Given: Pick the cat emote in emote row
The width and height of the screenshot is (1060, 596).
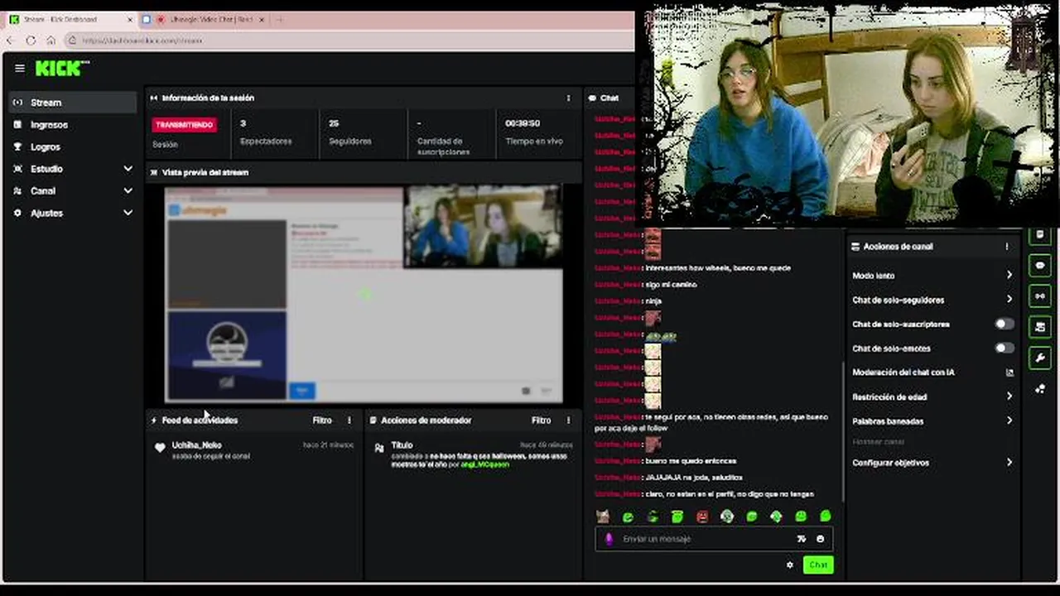Looking at the screenshot, I should [603, 517].
